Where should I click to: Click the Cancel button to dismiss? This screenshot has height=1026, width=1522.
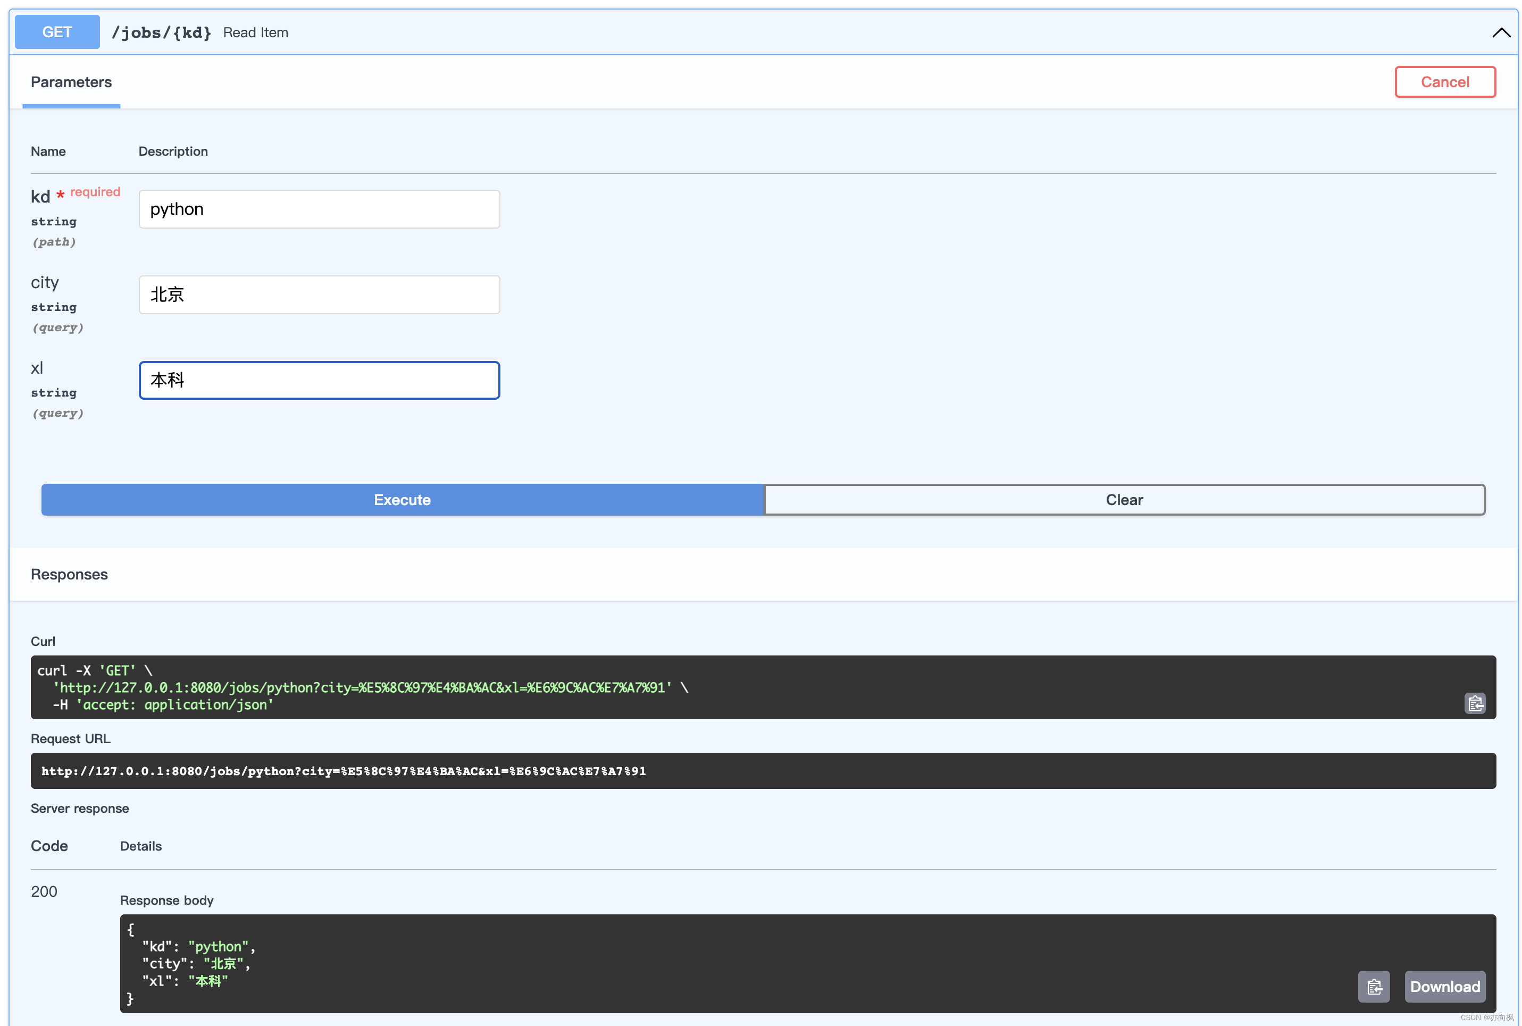point(1444,81)
